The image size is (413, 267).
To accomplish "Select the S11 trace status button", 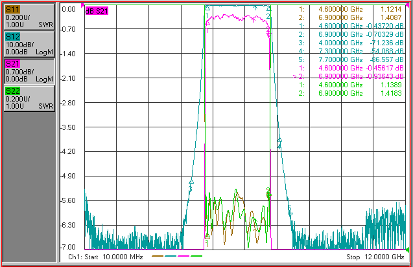I will click(29, 17).
